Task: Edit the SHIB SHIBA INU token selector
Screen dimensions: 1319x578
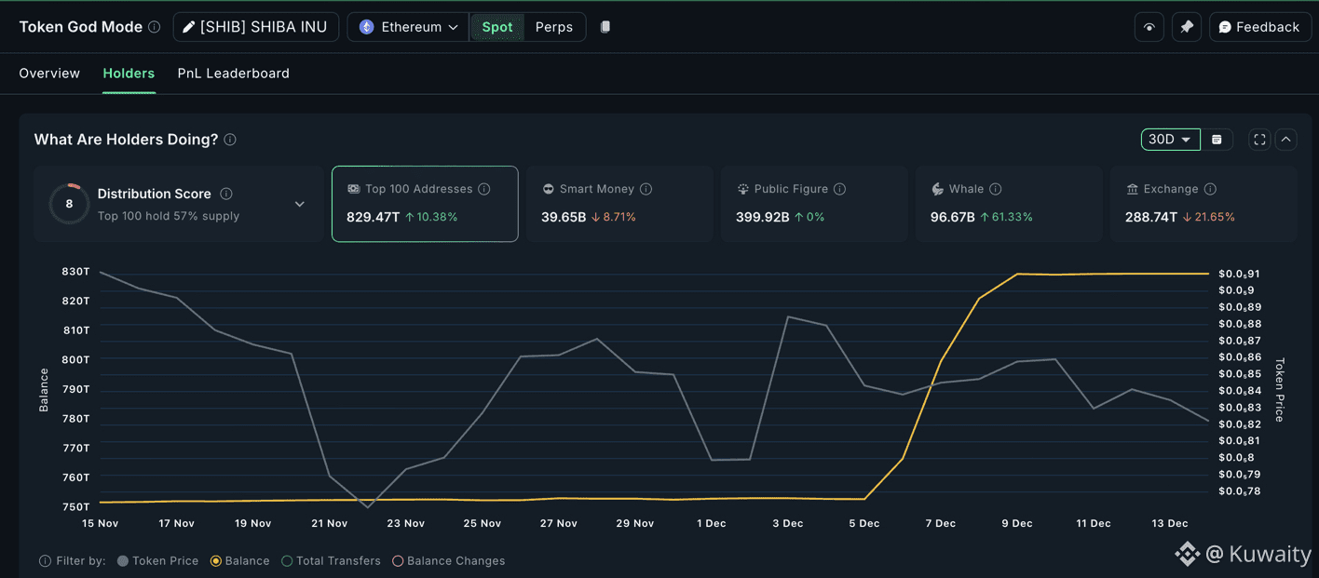Action: coord(254,27)
